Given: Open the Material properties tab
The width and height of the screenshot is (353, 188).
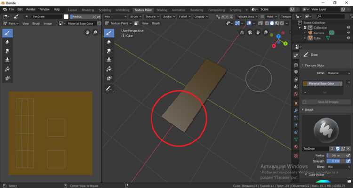Looking at the screenshot, I should pos(296,147).
